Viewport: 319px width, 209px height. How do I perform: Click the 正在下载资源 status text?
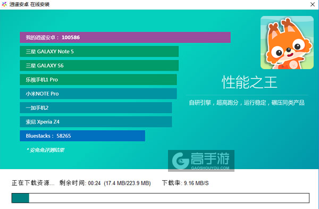click(x=33, y=183)
